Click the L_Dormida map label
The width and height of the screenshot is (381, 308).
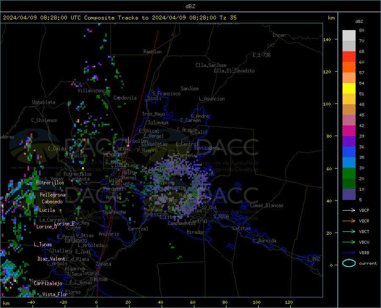coord(265,241)
